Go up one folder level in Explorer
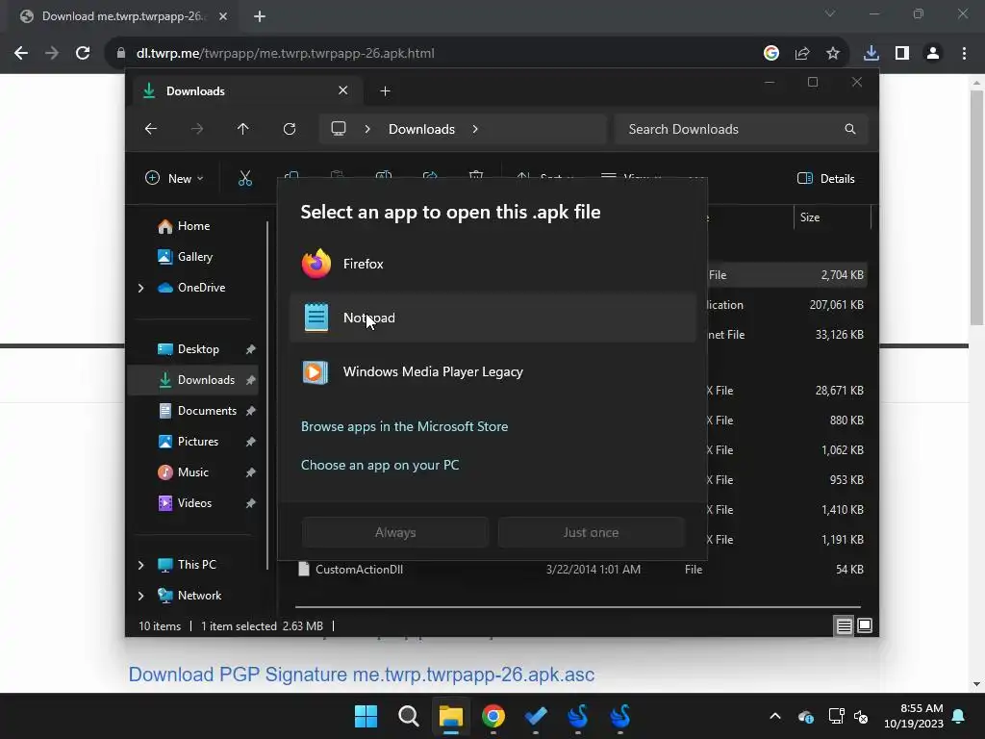The height and width of the screenshot is (739, 985). click(x=243, y=129)
